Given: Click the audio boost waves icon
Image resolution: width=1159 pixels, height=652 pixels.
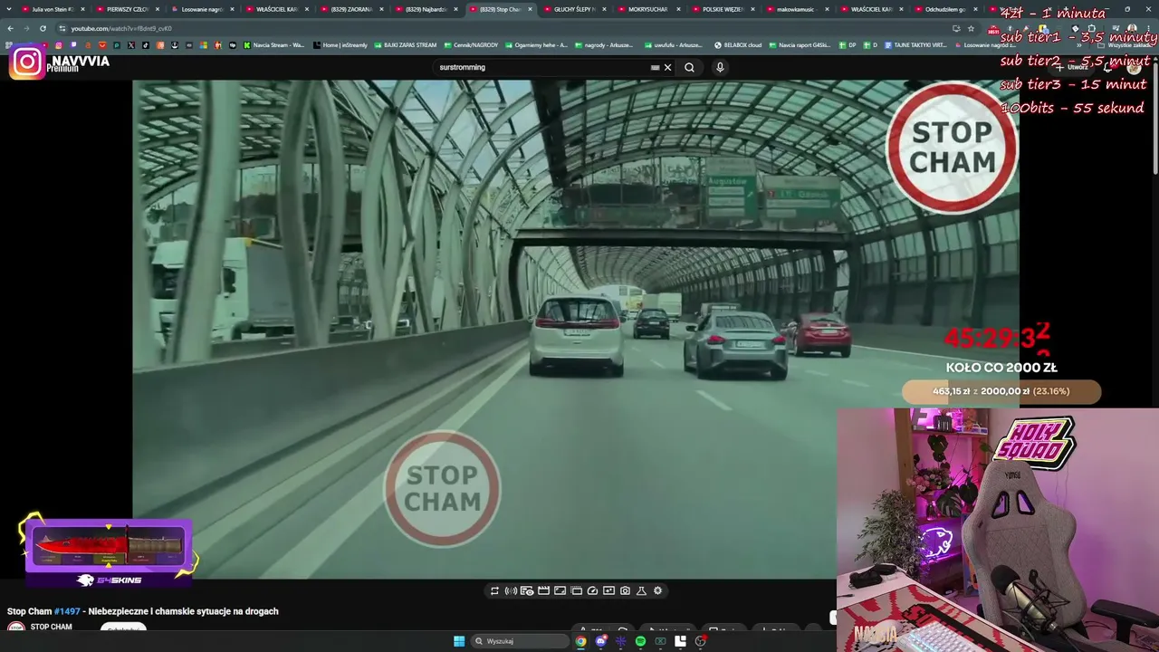Looking at the screenshot, I should 511,590.
